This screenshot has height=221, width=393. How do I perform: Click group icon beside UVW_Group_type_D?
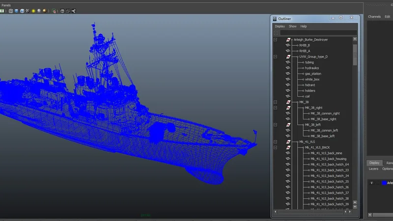click(288, 56)
